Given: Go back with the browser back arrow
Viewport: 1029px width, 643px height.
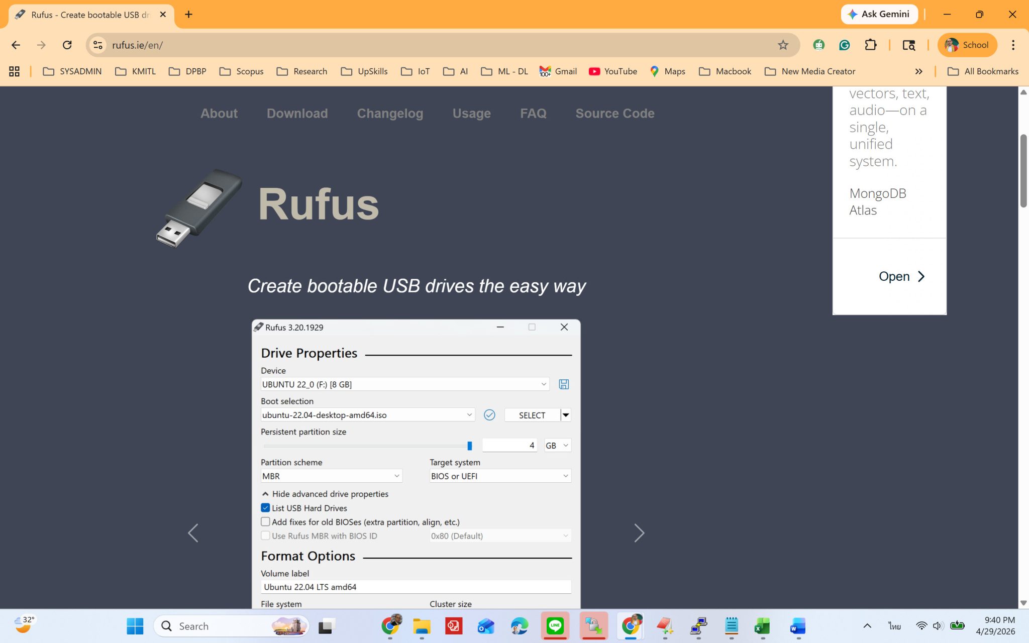Looking at the screenshot, I should (x=16, y=45).
